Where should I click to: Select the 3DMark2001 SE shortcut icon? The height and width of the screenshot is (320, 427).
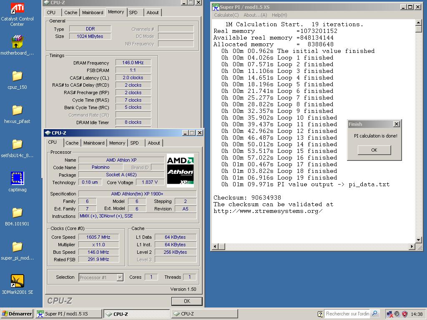(18, 281)
